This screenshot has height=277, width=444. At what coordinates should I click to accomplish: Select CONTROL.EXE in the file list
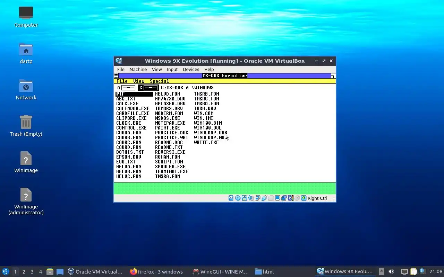(x=131, y=128)
